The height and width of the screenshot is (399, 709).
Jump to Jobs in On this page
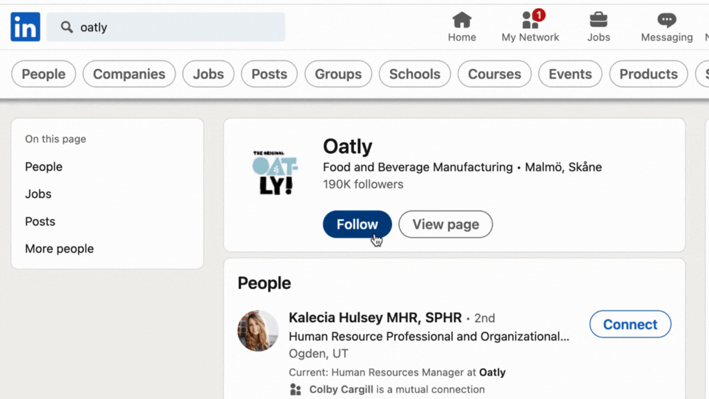coord(38,194)
